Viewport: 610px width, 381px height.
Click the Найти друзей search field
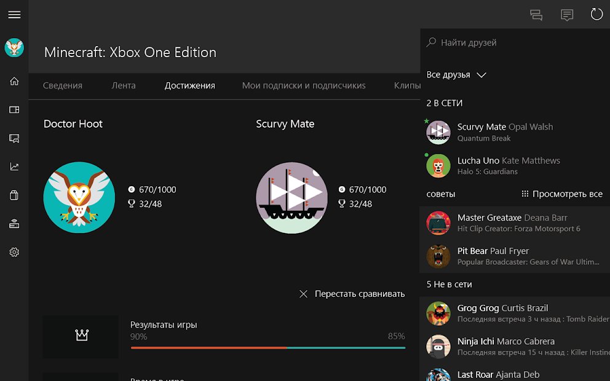[486, 42]
